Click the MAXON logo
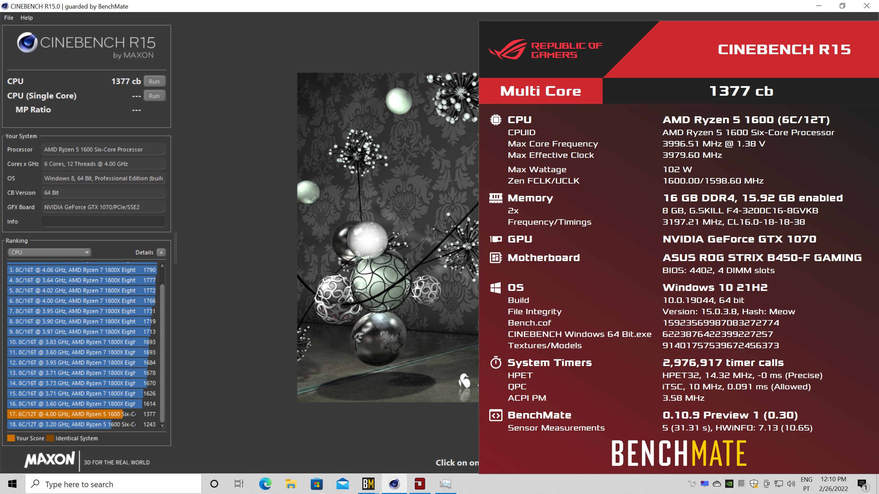 point(49,459)
